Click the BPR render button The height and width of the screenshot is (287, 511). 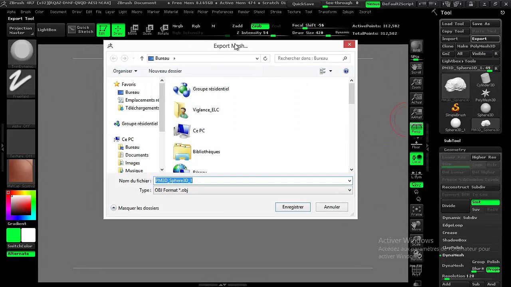click(416, 47)
